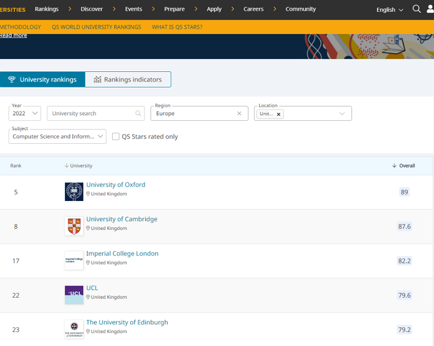Click the University of Edinburgh logo
Image resolution: width=434 pixels, height=346 pixels.
(x=74, y=329)
